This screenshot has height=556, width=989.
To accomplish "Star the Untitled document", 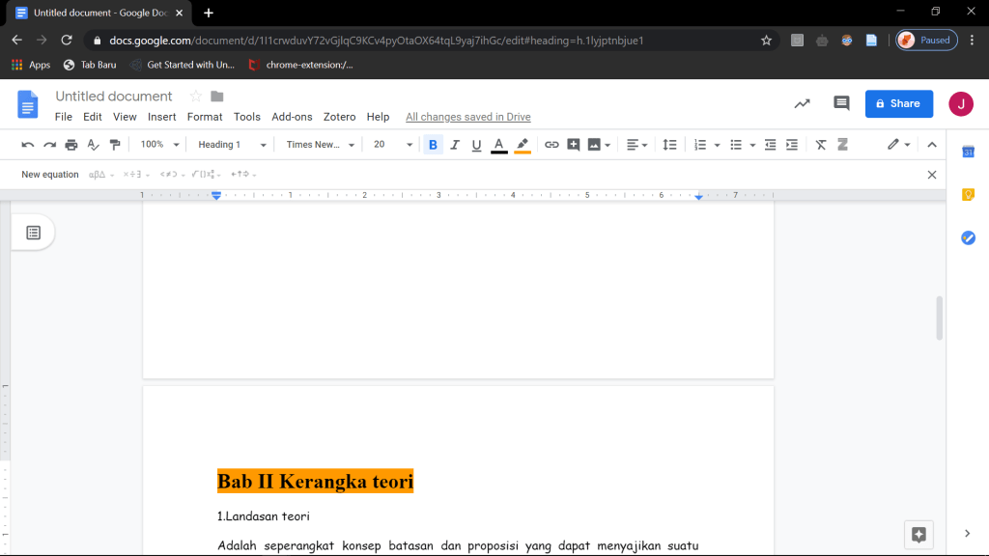I will (x=195, y=97).
